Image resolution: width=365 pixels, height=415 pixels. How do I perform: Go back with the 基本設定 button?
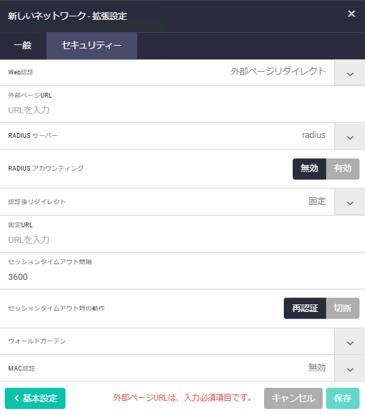(35, 398)
